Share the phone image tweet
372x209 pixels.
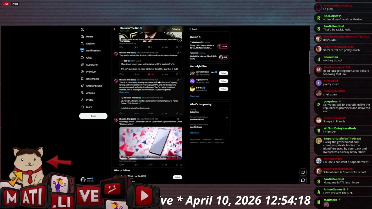[181, 165]
